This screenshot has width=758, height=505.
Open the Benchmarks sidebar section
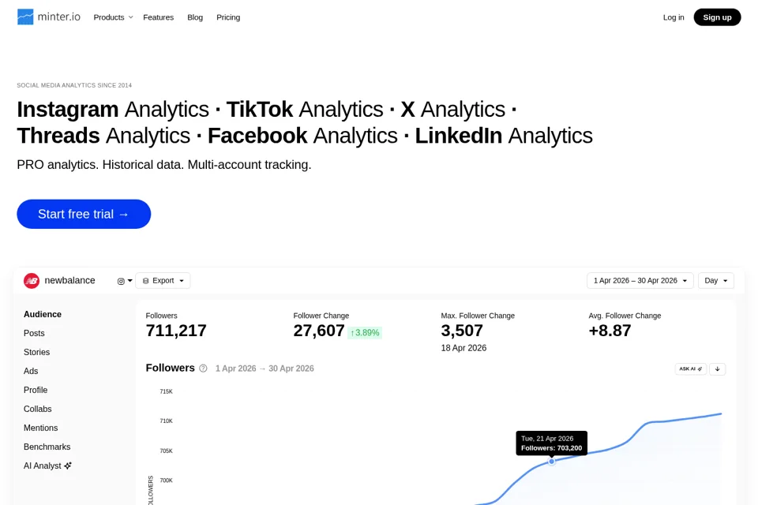pyautogui.click(x=47, y=447)
